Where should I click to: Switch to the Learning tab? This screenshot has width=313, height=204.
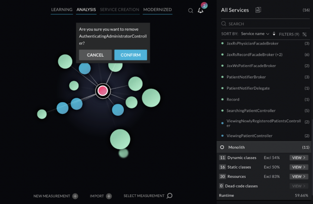point(62,10)
